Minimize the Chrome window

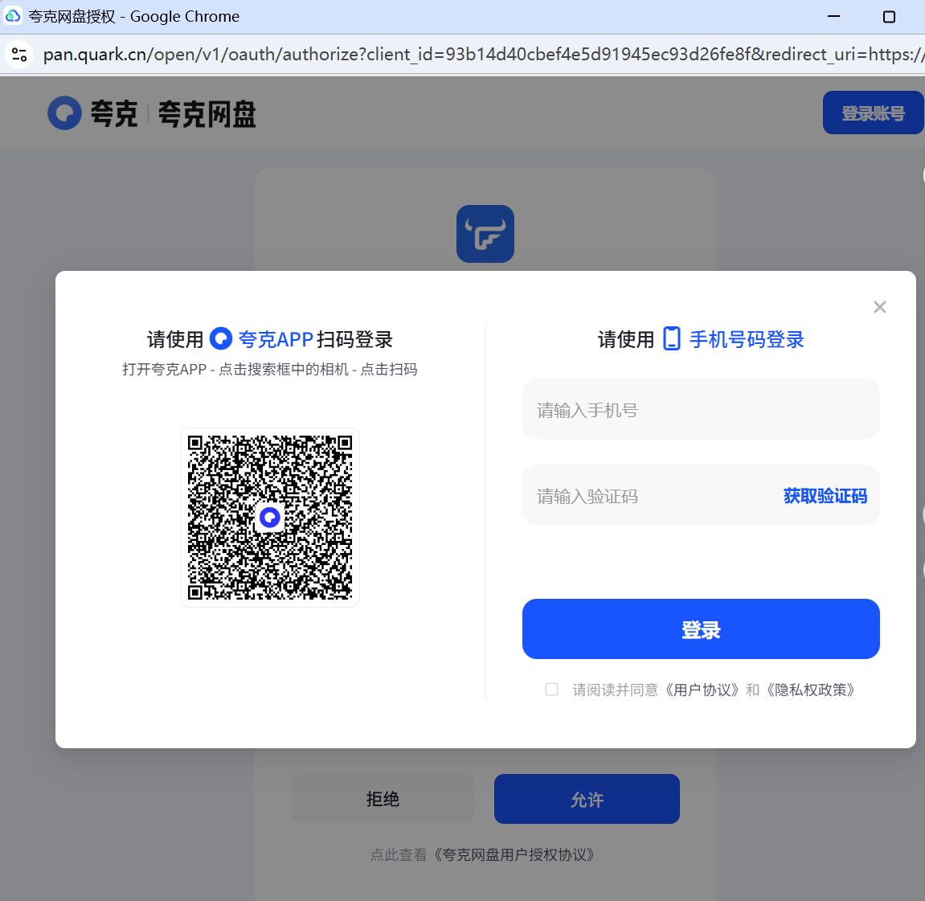coord(833,17)
